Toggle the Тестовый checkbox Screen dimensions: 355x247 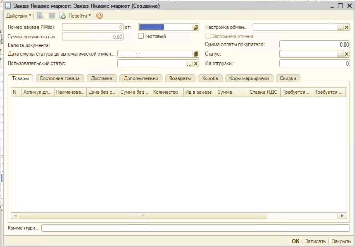click(x=141, y=36)
